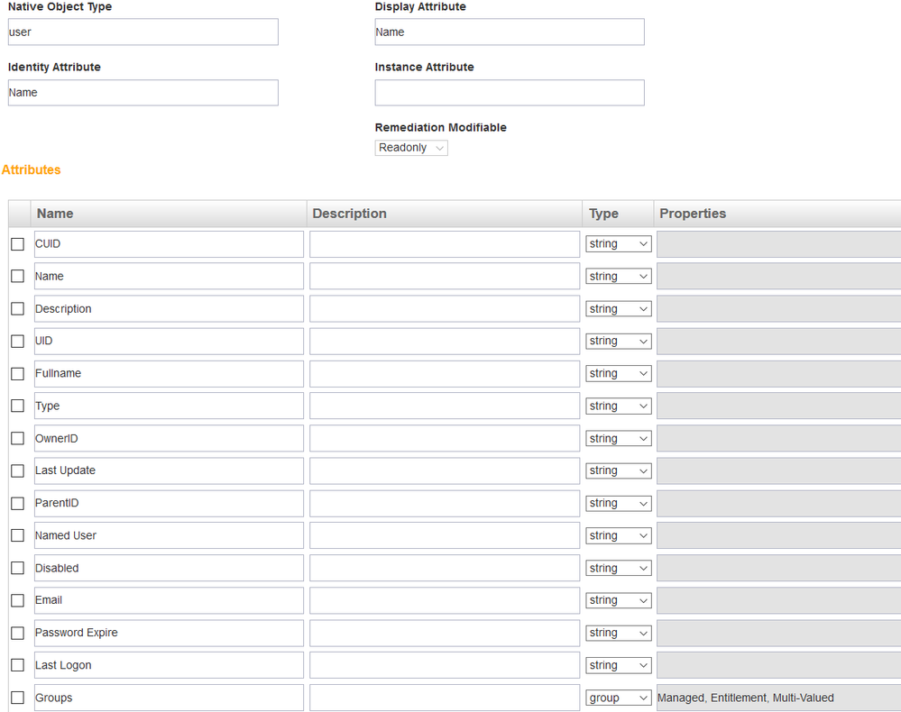Edit the Fullname attribute name field
The image size is (901, 712).
click(x=169, y=373)
